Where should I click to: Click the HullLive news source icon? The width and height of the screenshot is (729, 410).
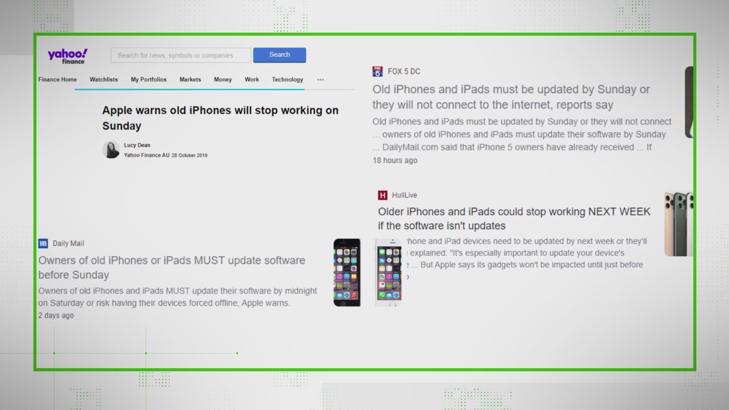pyautogui.click(x=382, y=195)
